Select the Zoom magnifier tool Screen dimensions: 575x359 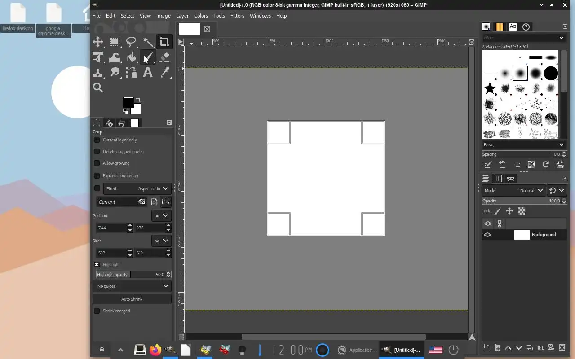pos(98,88)
